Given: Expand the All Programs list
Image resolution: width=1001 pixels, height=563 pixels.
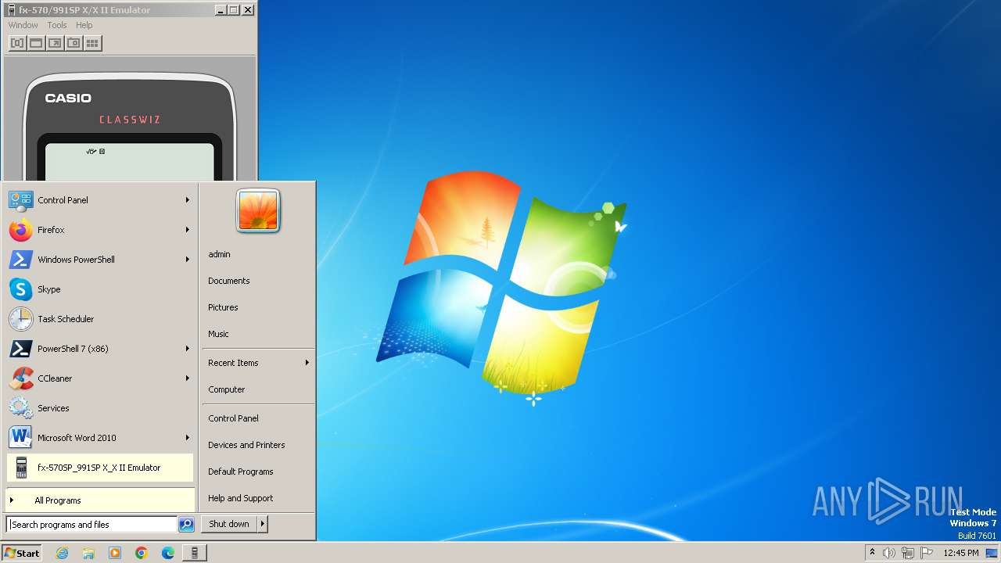Looking at the screenshot, I should (x=99, y=500).
